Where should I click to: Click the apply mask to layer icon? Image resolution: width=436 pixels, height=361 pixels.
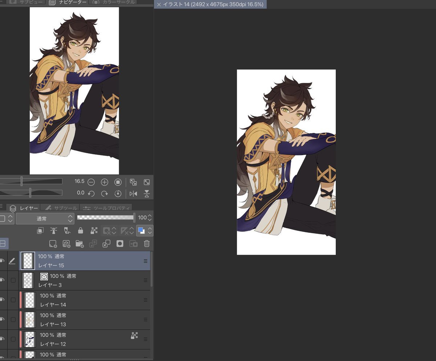(x=133, y=244)
